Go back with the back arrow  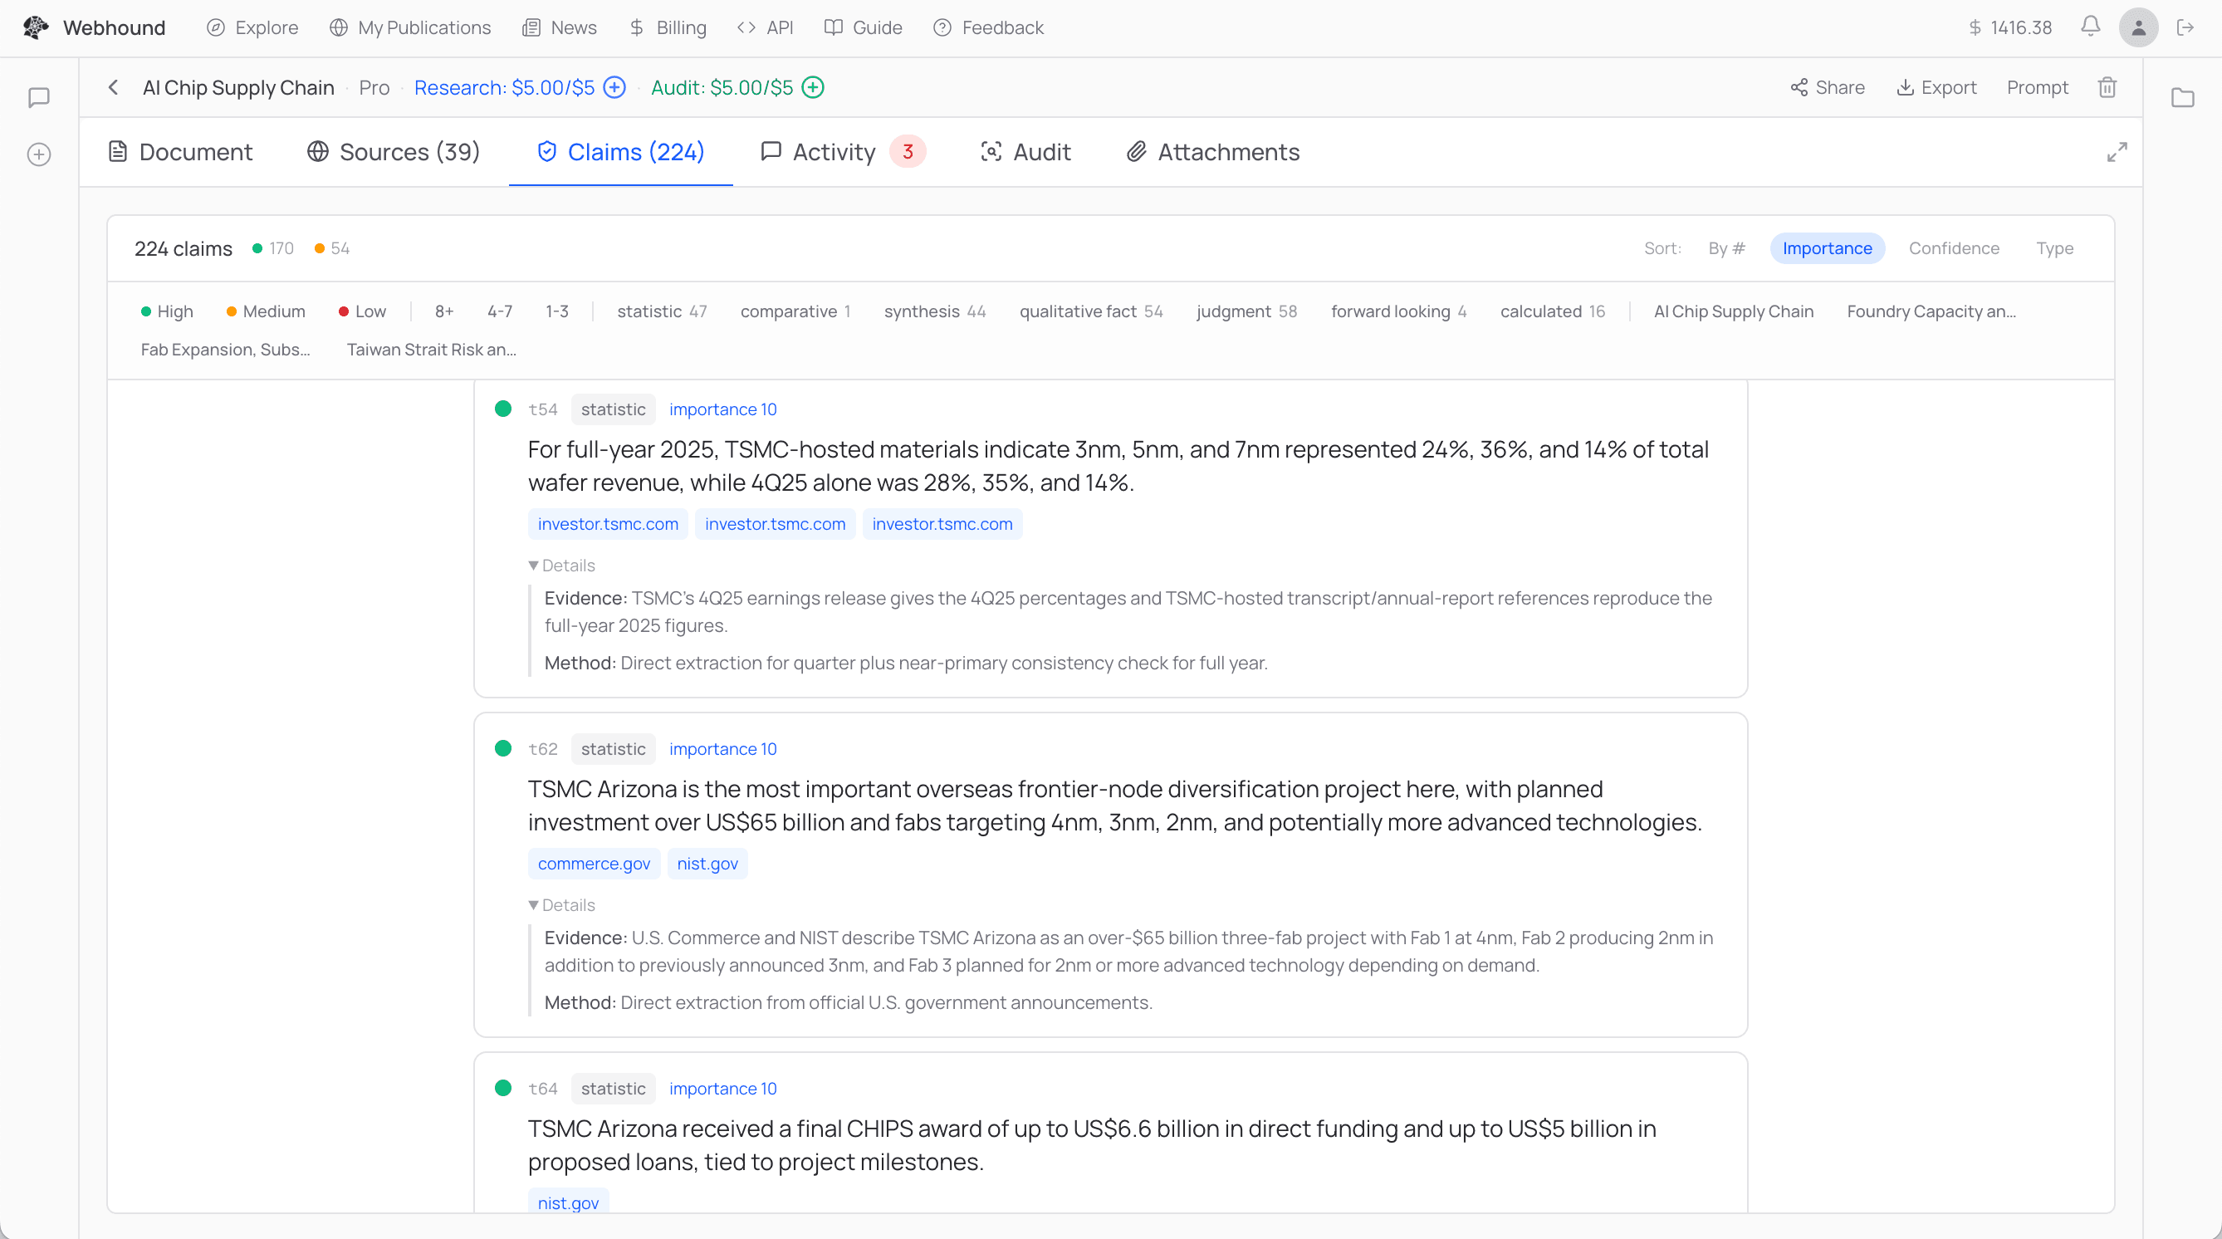pyautogui.click(x=113, y=87)
